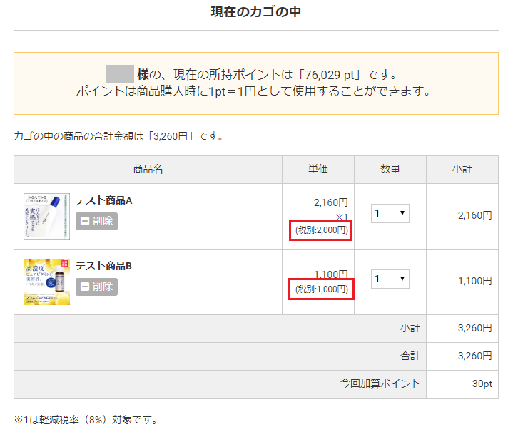Click the 数量 column header
Viewport: 513px width, 437px height.
click(x=390, y=170)
